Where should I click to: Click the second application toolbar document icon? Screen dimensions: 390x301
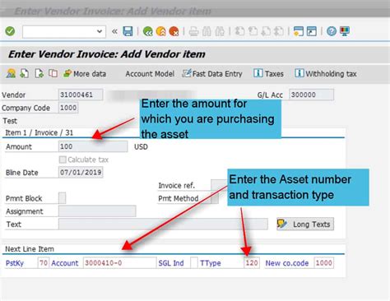coord(25,73)
